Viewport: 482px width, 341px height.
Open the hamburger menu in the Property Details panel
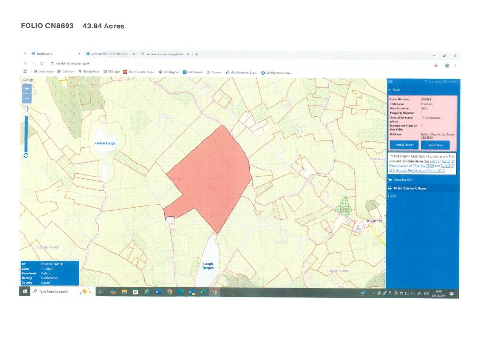[391, 82]
